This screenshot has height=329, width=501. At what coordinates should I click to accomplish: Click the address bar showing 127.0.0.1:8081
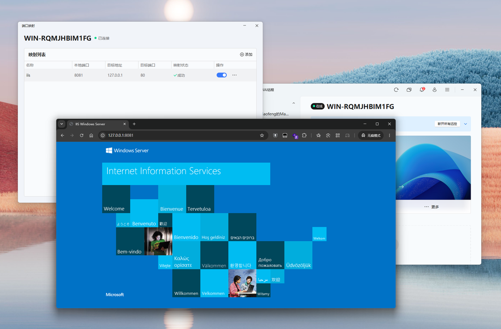coord(182,136)
